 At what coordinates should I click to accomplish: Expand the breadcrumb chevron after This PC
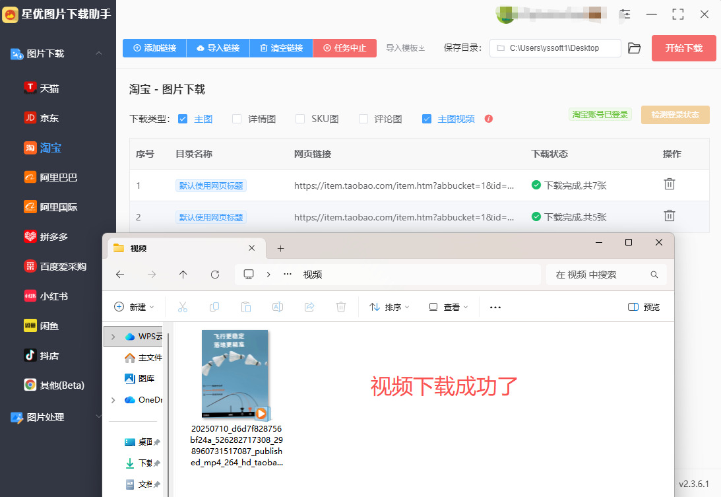pyautogui.click(x=268, y=275)
